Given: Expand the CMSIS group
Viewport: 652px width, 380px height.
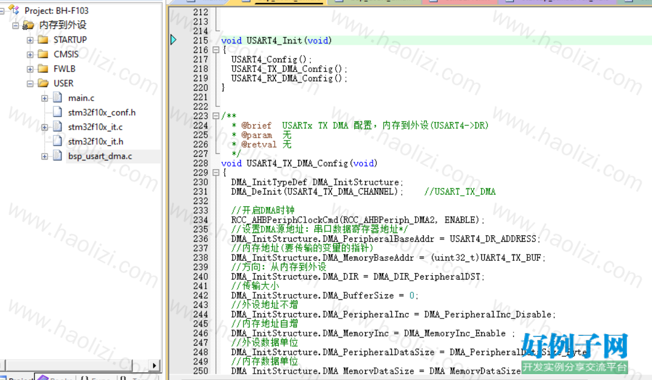Looking at the screenshot, I should tap(30, 55).
